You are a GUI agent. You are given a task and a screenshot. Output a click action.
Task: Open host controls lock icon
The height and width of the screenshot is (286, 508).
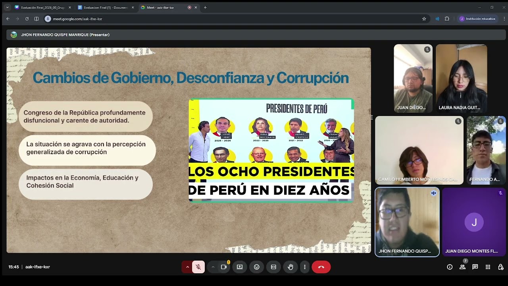tap(500, 267)
